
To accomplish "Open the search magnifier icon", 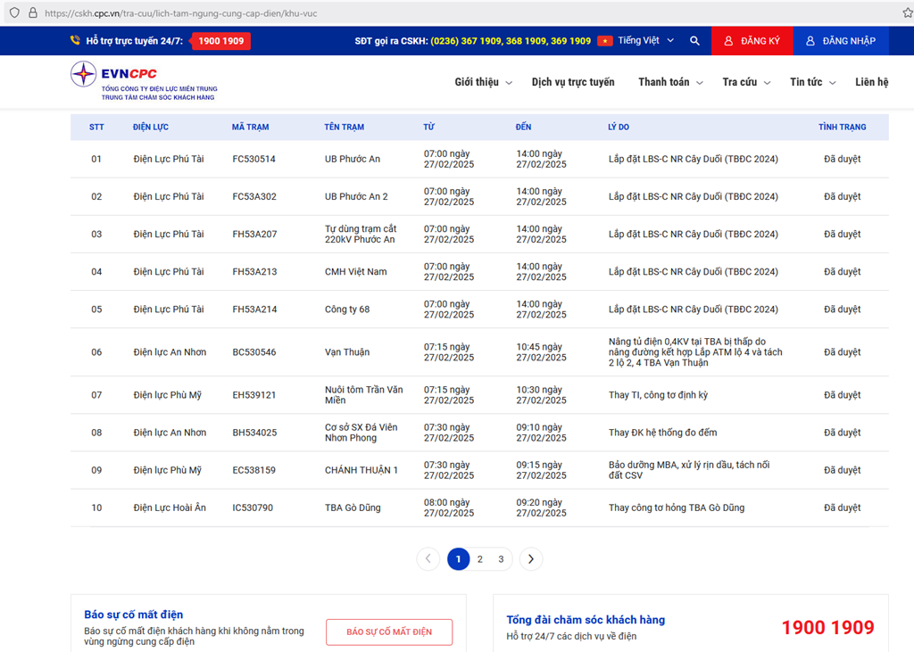I will tap(694, 41).
